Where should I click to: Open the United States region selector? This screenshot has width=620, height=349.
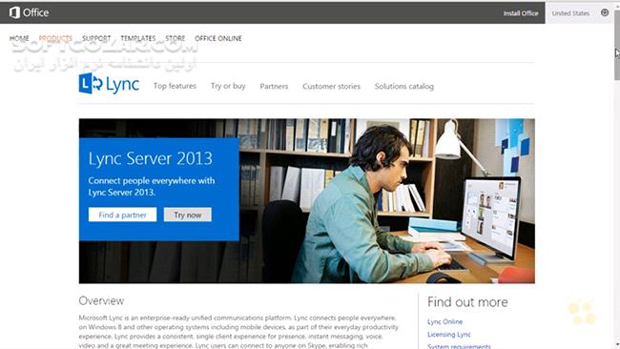pyautogui.click(x=570, y=13)
